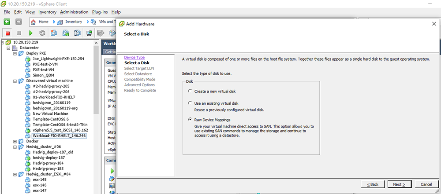
Task: Select PXE-test-2-VM in tree
Action: 45,64
